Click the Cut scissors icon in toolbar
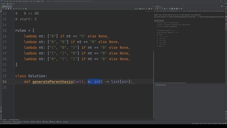The height and width of the screenshot is (128, 227). 6,9
